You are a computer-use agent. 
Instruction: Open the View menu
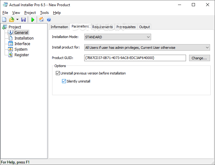pos(16,13)
